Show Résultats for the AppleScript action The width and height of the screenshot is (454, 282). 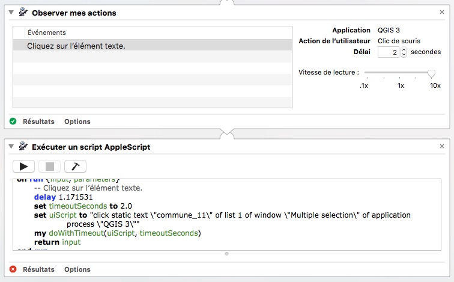point(38,269)
